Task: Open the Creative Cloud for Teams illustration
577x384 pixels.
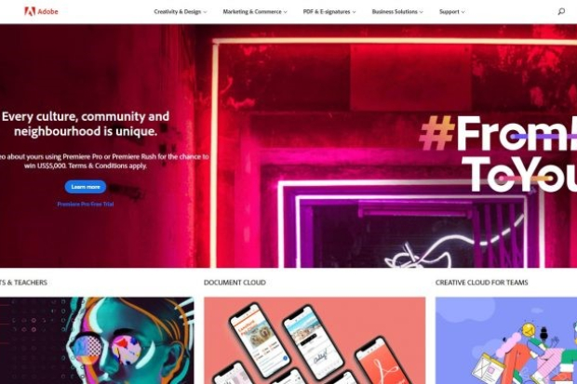Action: point(506,340)
